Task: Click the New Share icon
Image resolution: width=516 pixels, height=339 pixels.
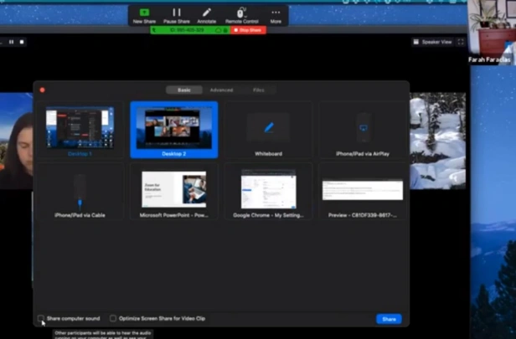Action: pos(144,13)
